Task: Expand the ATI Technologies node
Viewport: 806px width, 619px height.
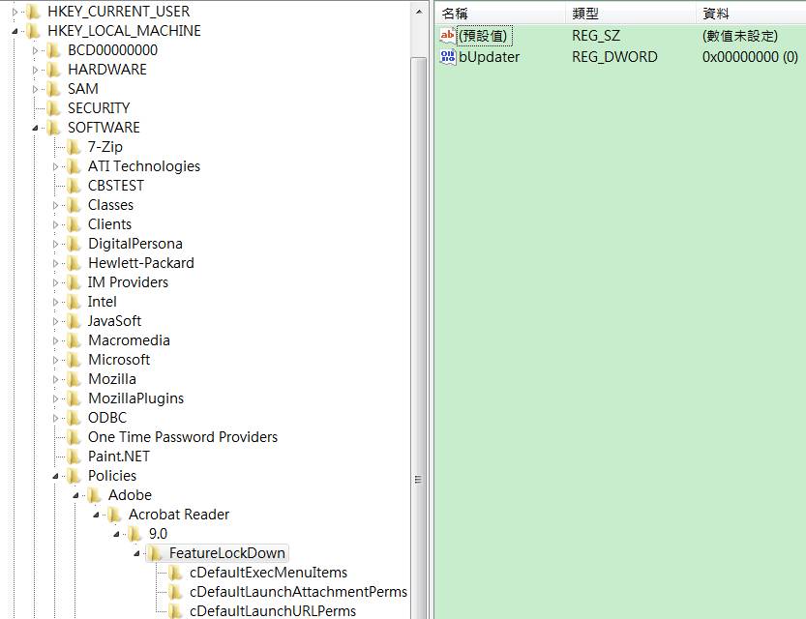Action: coord(55,166)
